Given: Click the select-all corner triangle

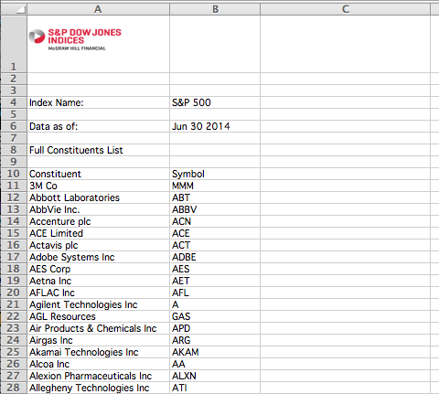Looking at the screenshot, I should pyautogui.click(x=14, y=9).
